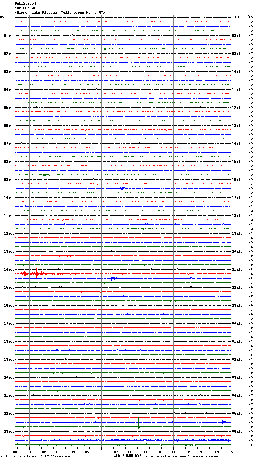Image resolution: width=255 pixels, height=460 pixels.
Task: Select the 01:00 MST time label
Action: click(x=9, y=36)
